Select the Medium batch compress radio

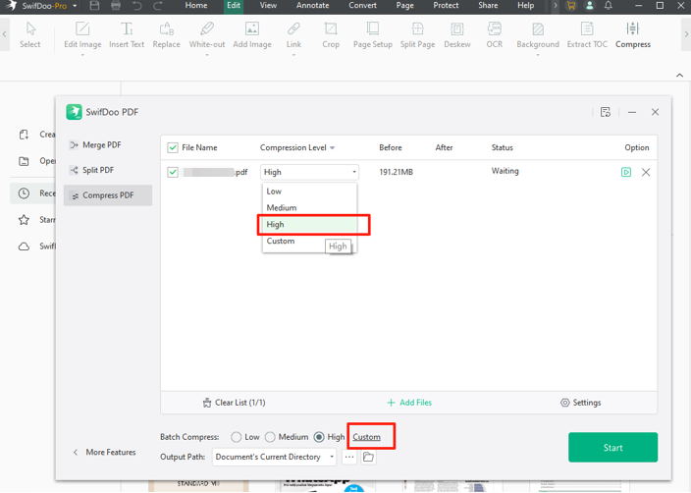click(270, 437)
